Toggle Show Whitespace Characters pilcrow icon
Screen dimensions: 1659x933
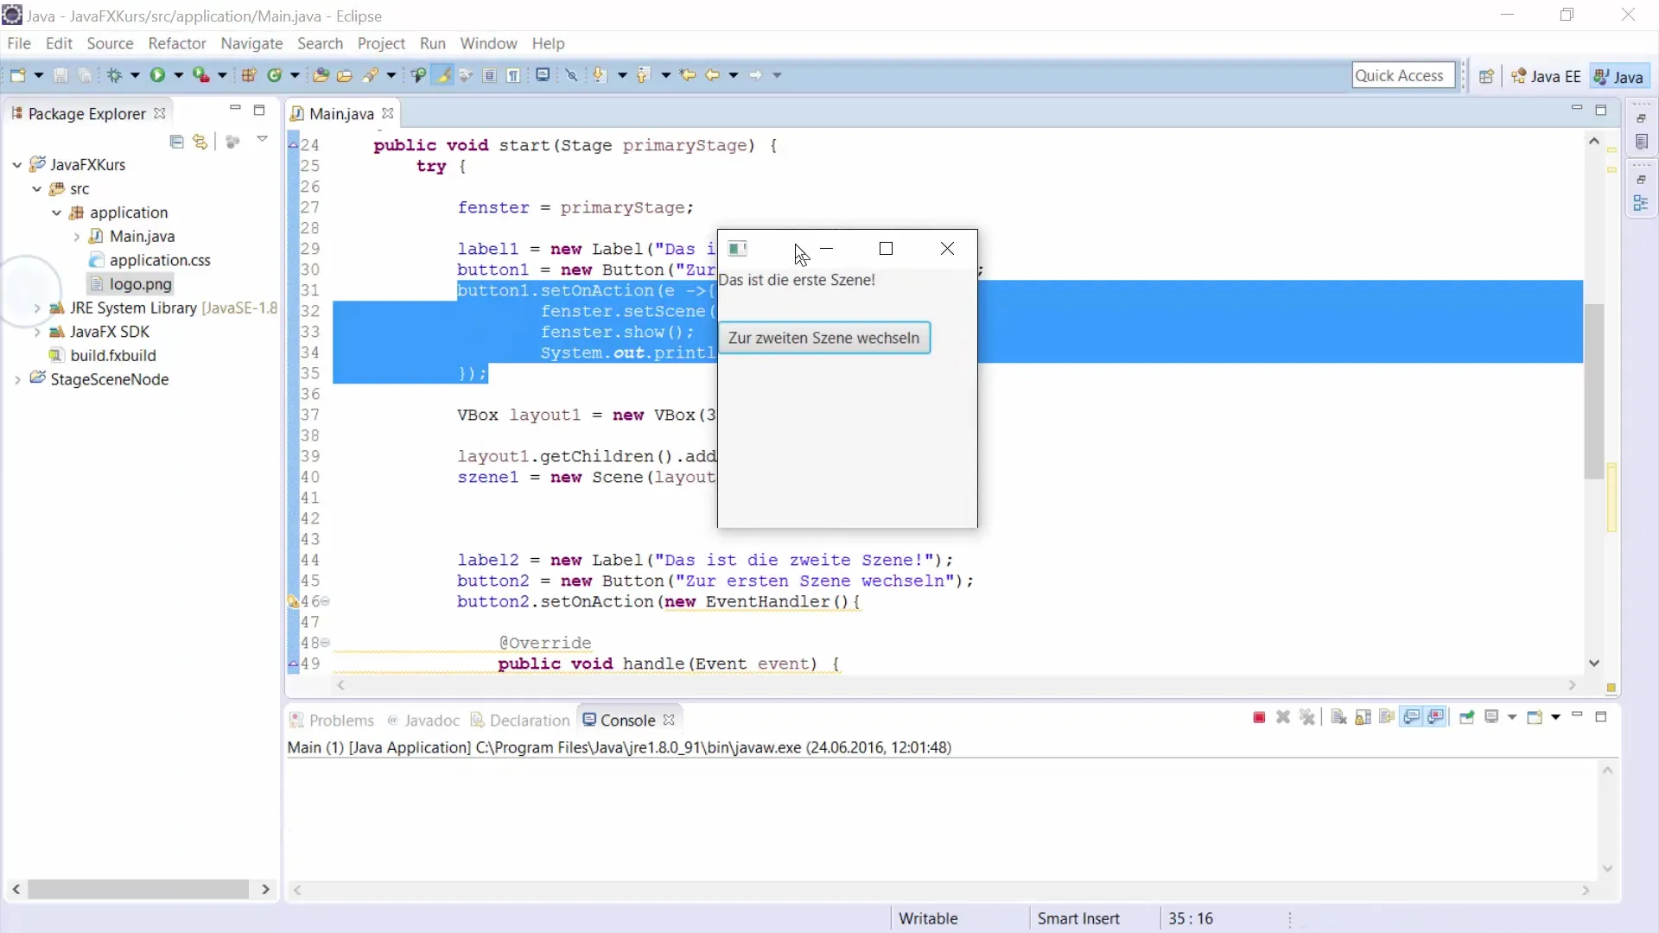[x=513, y=75]
